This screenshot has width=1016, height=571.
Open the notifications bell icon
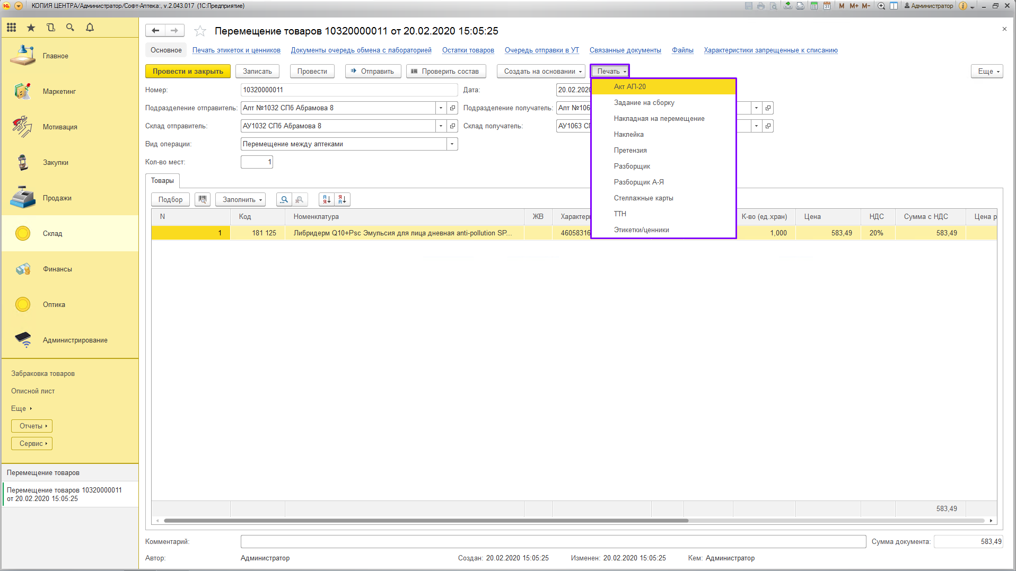(x=90, y=28)
